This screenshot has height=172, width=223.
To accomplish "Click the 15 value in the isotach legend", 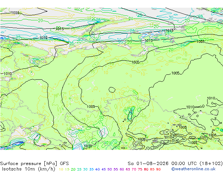I will [x=67, y=169].
